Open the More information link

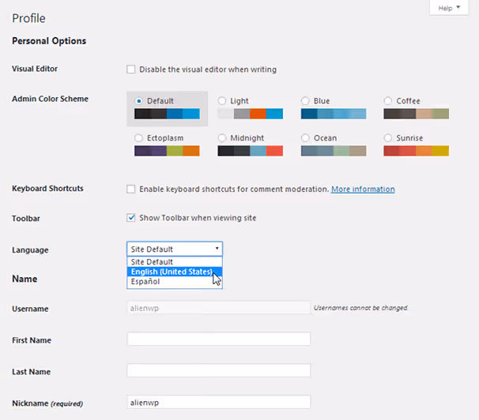point(363,189)
